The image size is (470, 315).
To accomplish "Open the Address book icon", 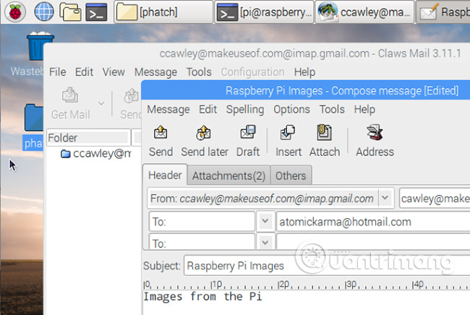I will [375, 141].
